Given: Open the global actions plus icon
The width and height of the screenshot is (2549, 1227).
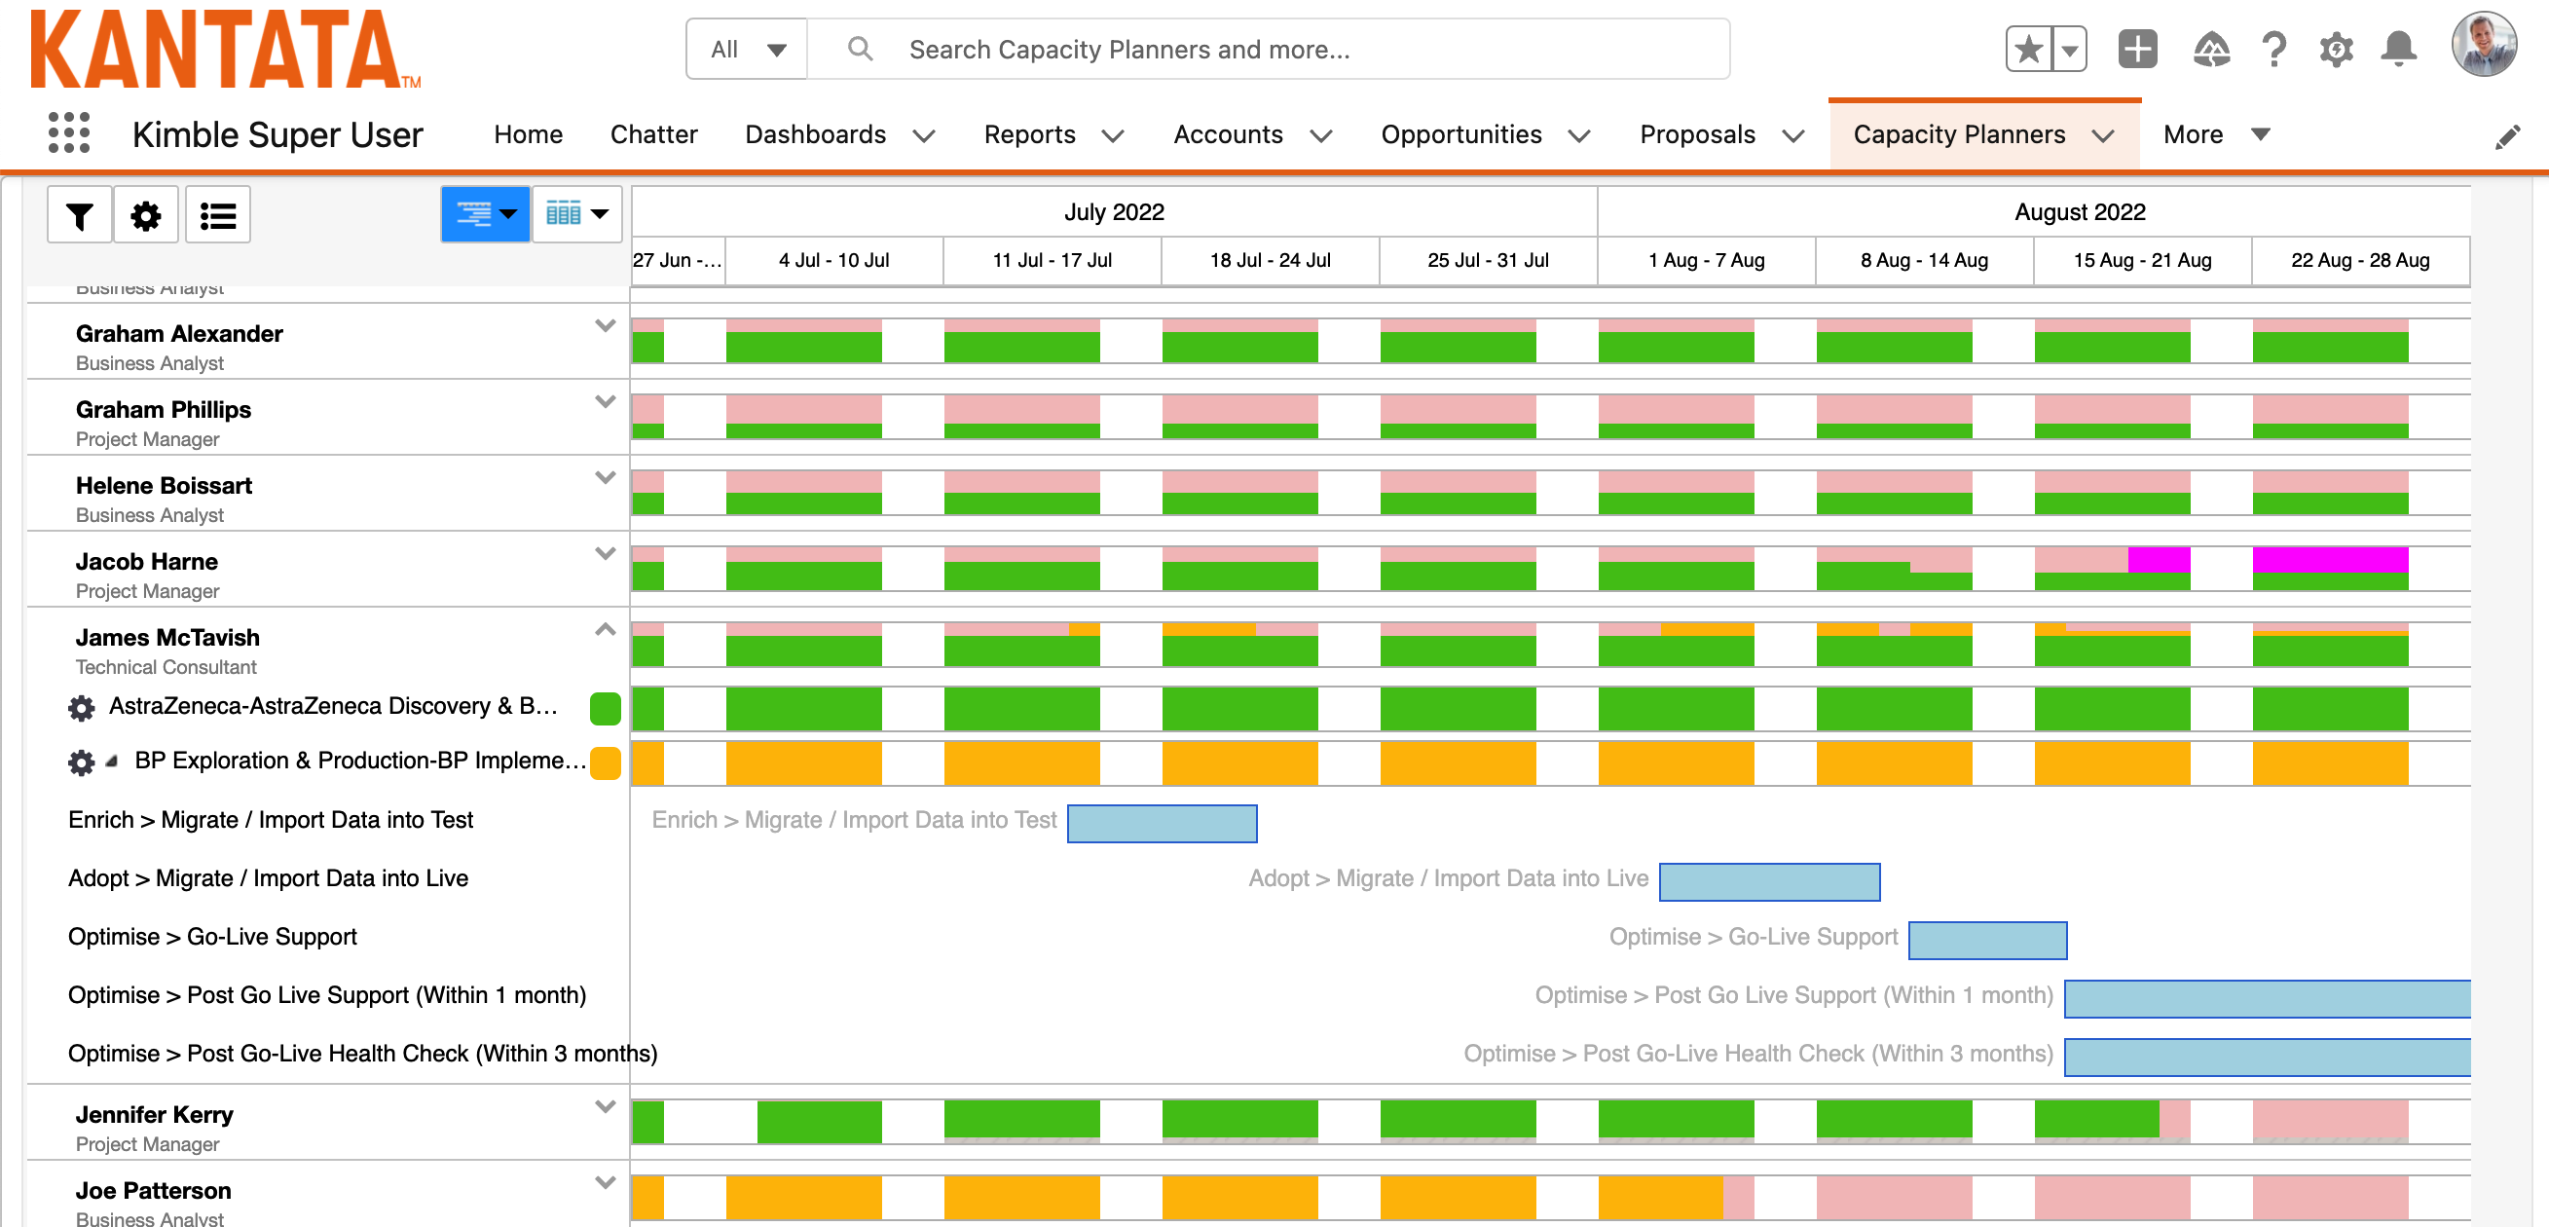Looking at the screenshot, I should coord(2136,49).
